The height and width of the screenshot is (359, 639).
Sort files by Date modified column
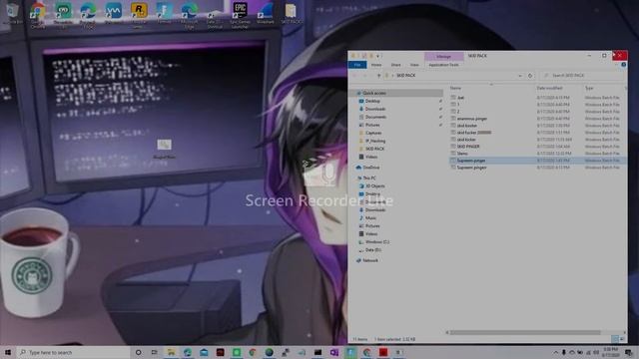tap(550, 88)
